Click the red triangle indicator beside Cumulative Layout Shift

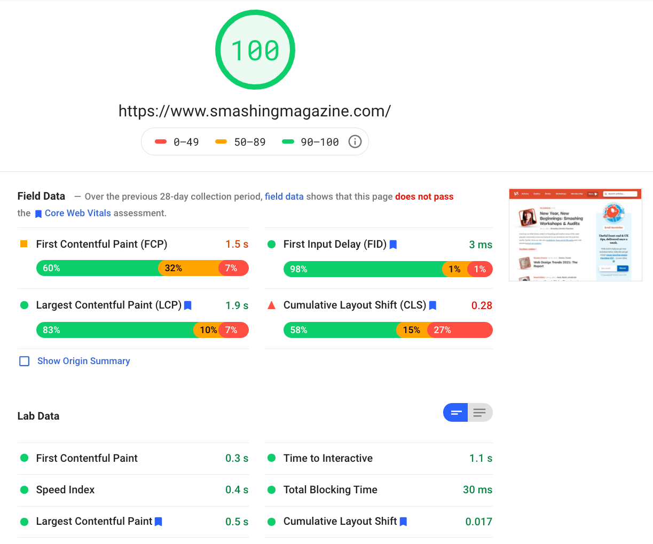(271, 305)
